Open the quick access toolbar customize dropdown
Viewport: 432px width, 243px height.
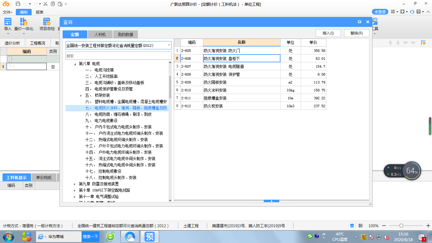(65, 4)
